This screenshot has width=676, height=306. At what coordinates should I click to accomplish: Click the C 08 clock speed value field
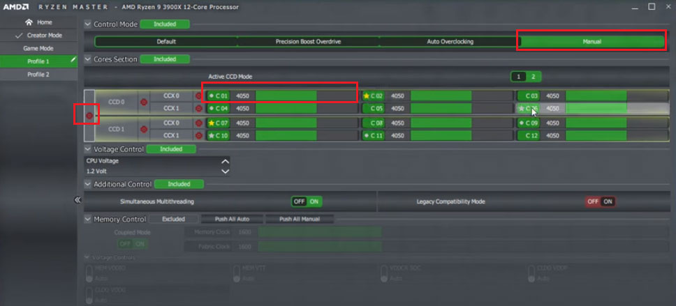397,123
